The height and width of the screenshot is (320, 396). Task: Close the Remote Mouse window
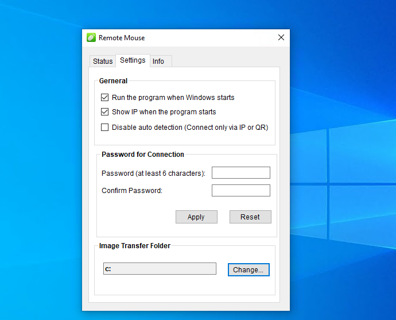(281, 38)
